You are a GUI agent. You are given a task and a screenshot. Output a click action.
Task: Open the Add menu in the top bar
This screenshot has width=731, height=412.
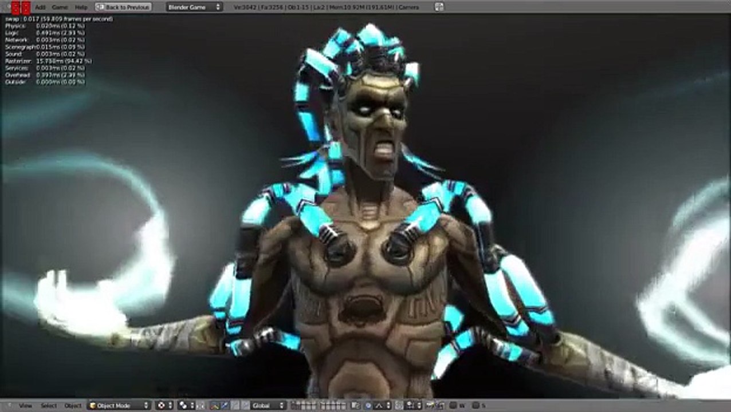[x=40, y=7]
